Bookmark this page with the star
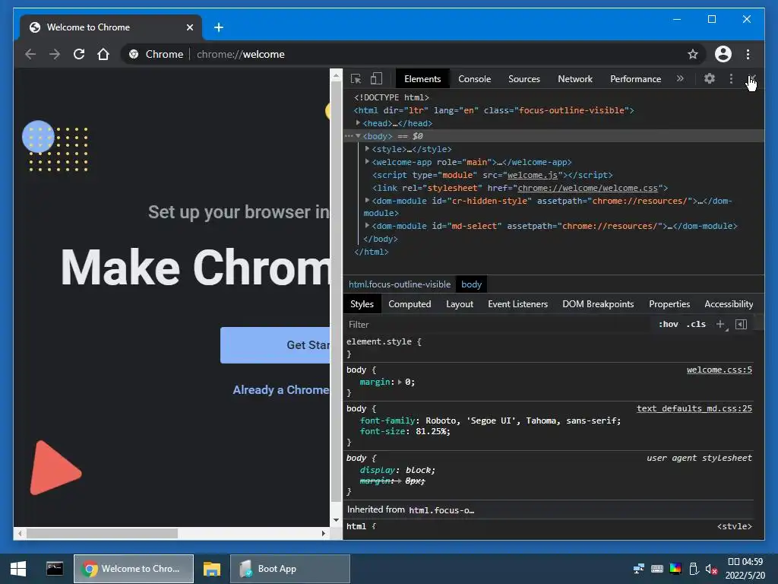 pyautogui.click(x=693, y=54)
